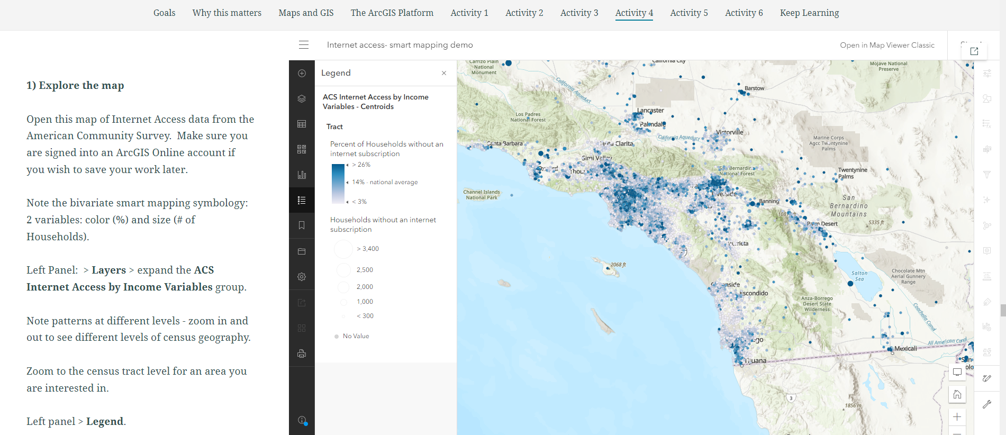The height and width of the screenshot is (435, 1006).
Task: Switch to the Activity 5 tab
Action: pyautogui.click(x=688, y=13)
